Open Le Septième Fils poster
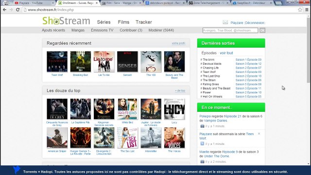The width and height of the screenshot is (311, 175). (x=81, y=109)
